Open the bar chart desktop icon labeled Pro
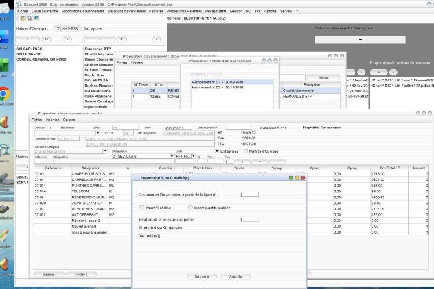Image resolution: width=434 pixels, height=289 pixels. coord(4,122)
